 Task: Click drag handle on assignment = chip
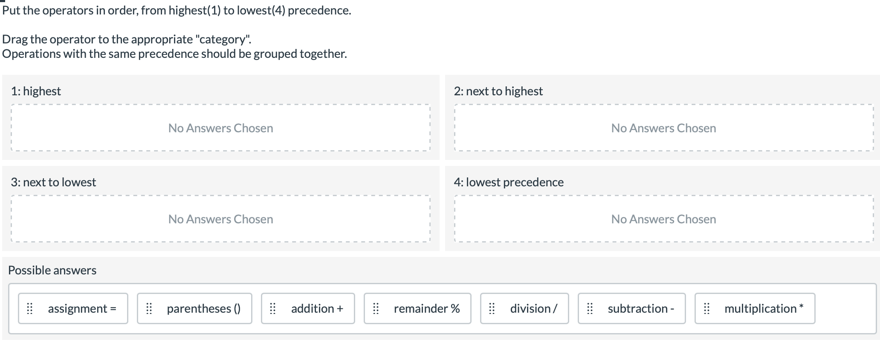tap(30, 308)
